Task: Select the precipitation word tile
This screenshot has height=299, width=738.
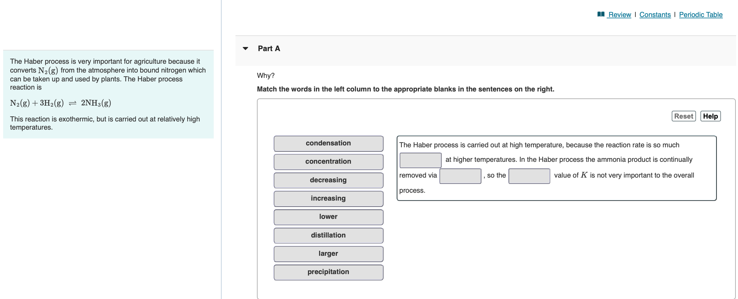Action: (x=329, y=272)
